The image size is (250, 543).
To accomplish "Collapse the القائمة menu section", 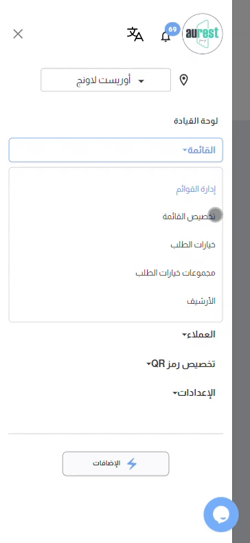I will click(115, 150).
